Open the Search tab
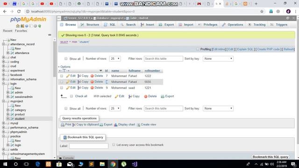This screenshot has width=299, height=168. click(x=128, y=25)
